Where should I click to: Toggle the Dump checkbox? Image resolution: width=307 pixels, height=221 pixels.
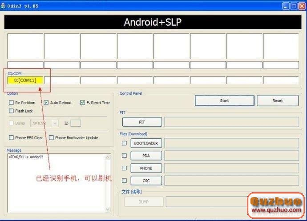pyautogui.click(x=12, y=123)
